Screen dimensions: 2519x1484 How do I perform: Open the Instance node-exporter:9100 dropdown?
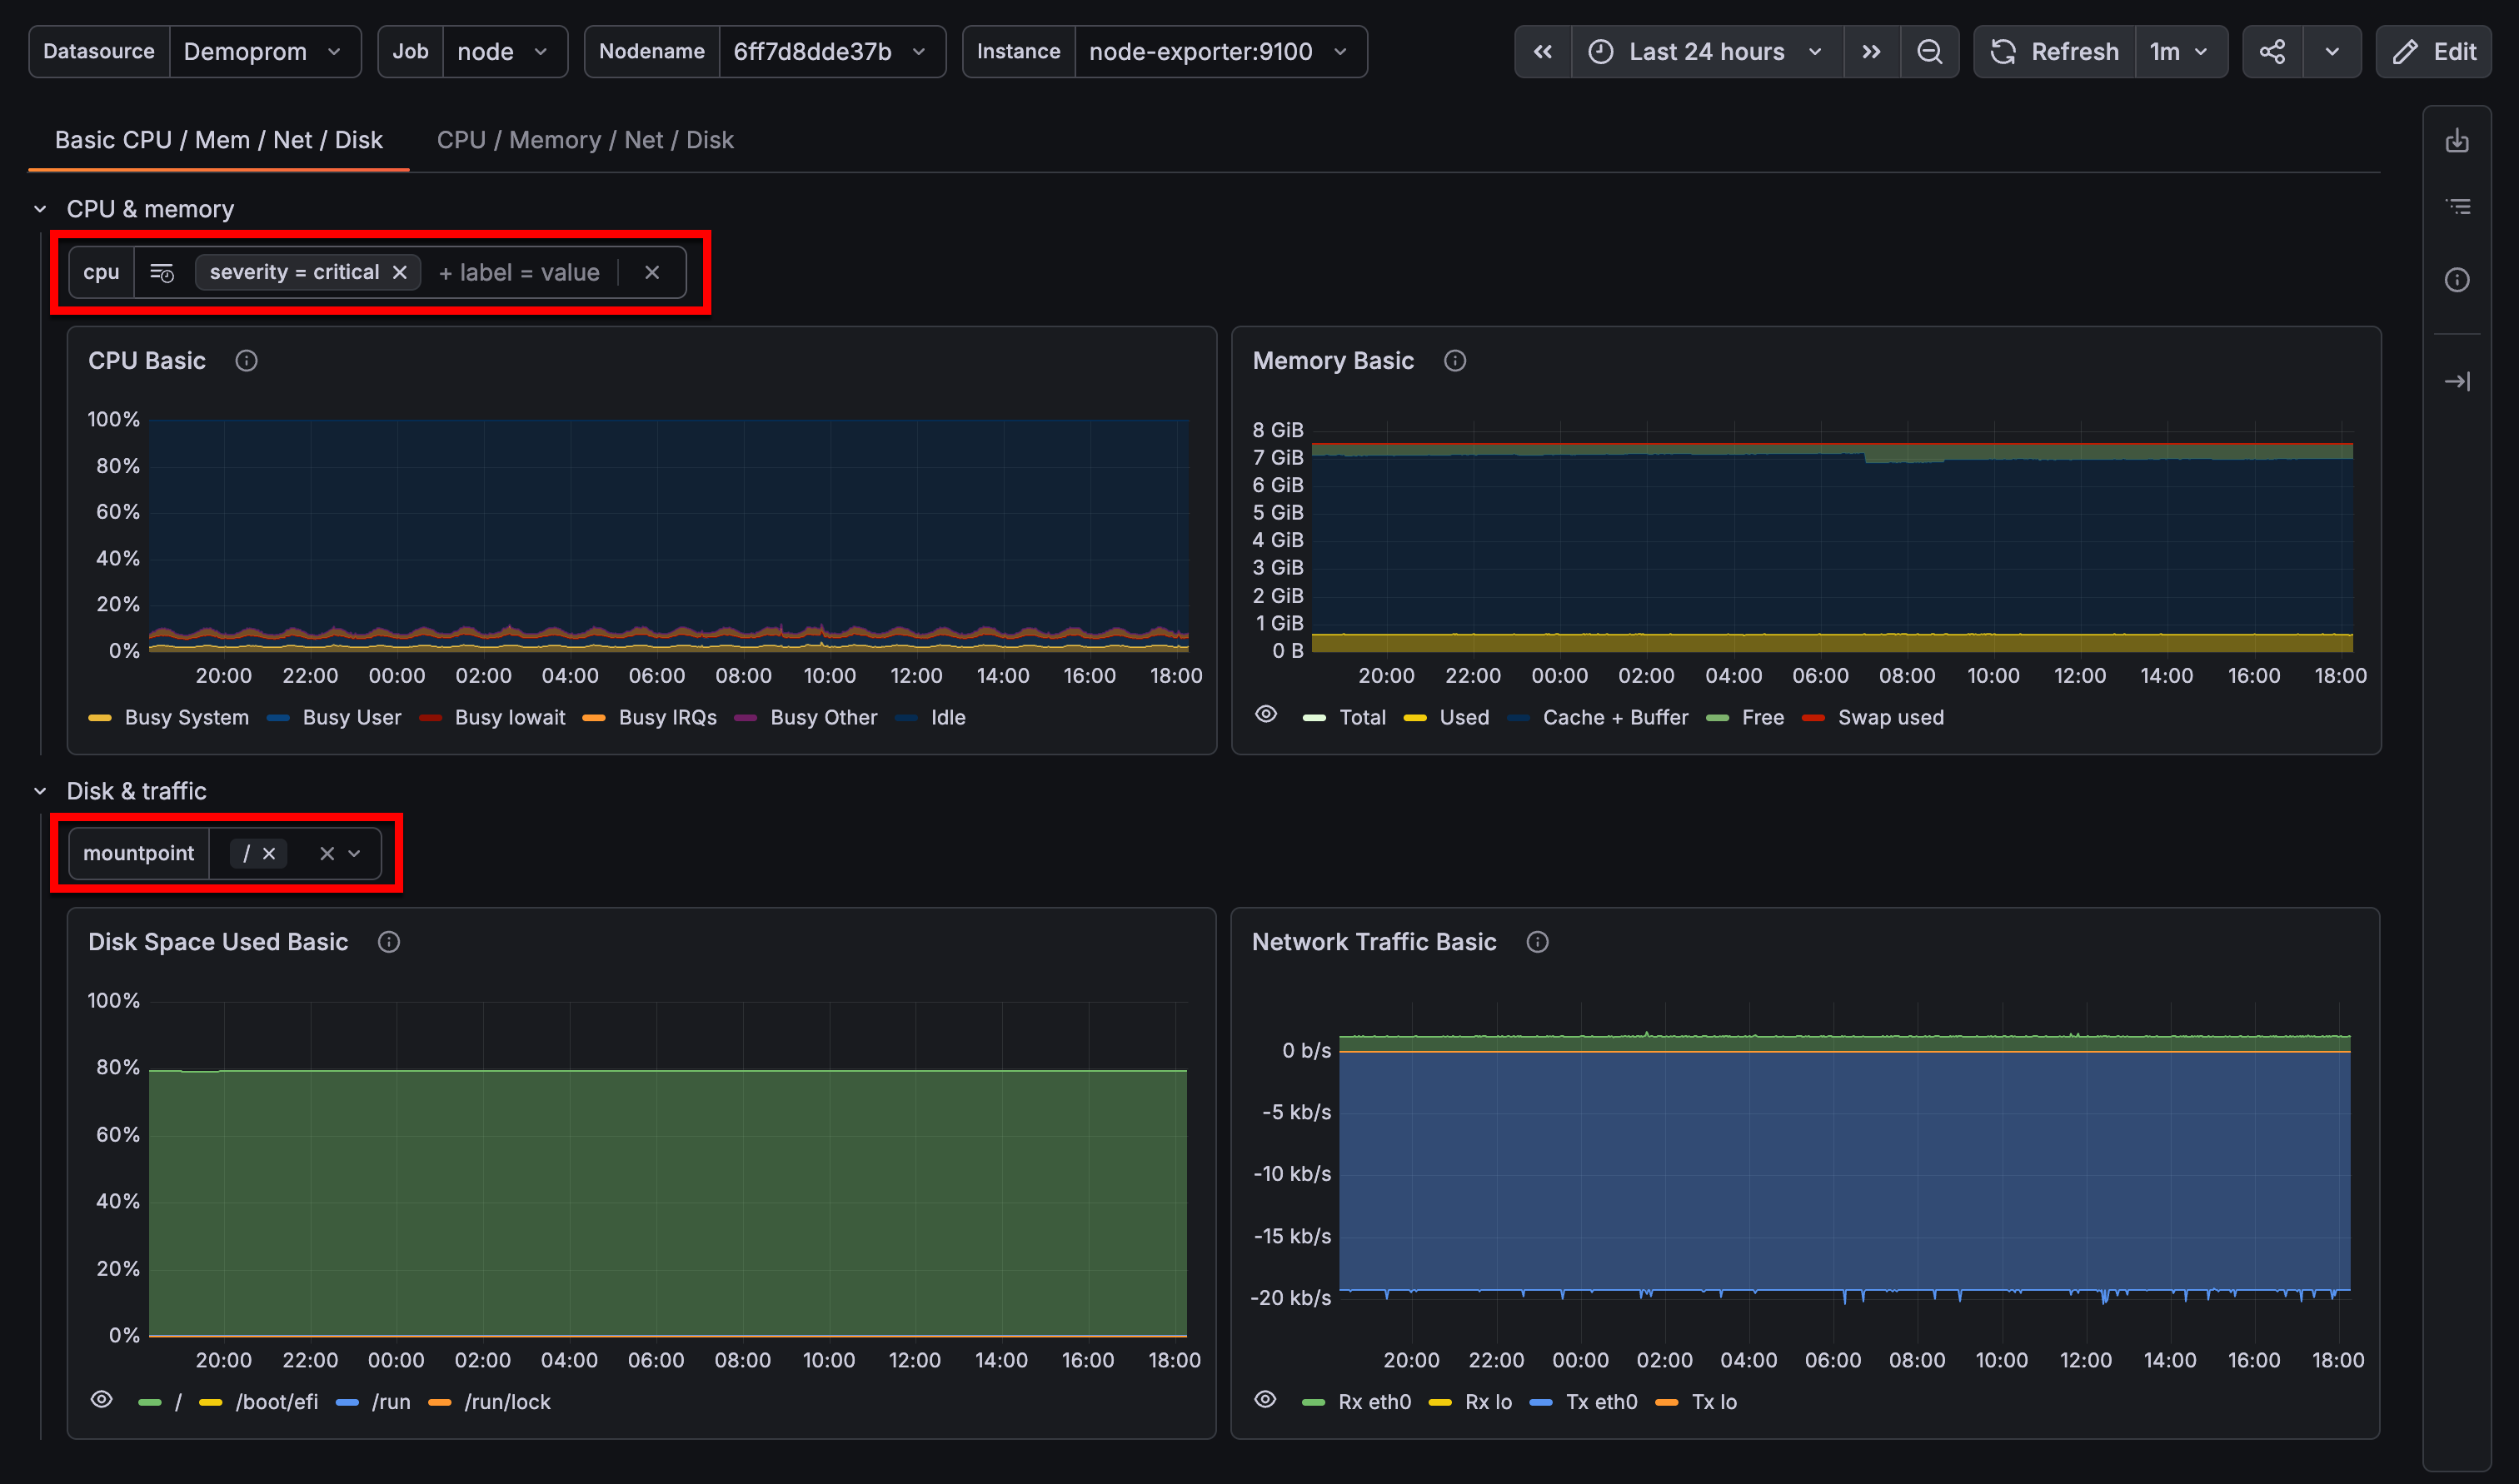click(x=1220, y=52)
